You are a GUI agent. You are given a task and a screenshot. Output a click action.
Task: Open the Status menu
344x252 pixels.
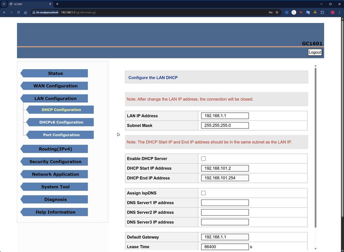point(54,73)
